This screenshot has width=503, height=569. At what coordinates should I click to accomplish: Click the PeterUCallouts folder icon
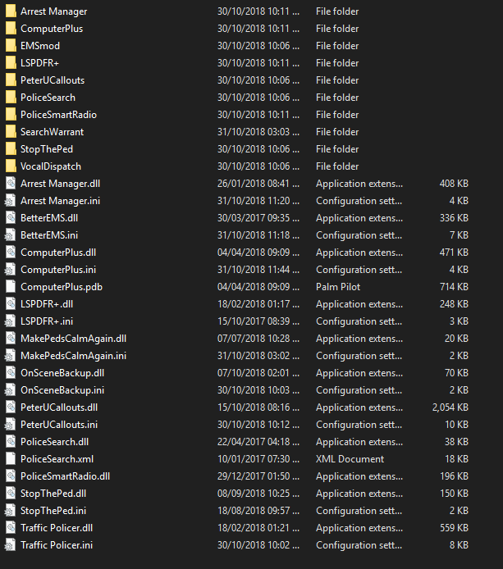click(x=11, y=80)
